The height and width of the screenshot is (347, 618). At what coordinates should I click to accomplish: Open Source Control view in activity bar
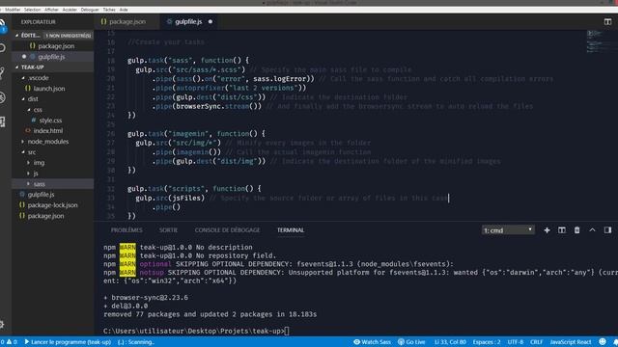2,73
